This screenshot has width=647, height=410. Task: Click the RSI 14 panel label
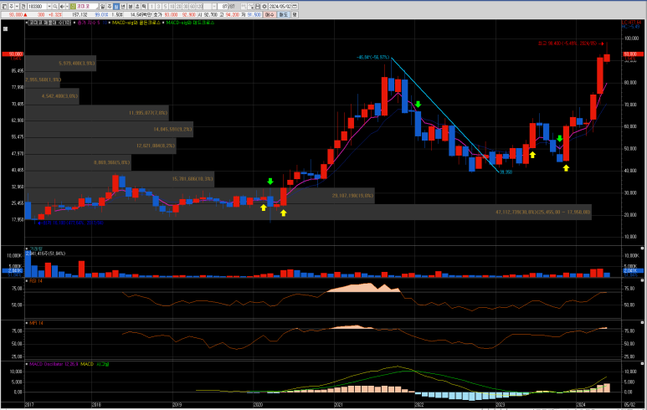click(35, 280)
